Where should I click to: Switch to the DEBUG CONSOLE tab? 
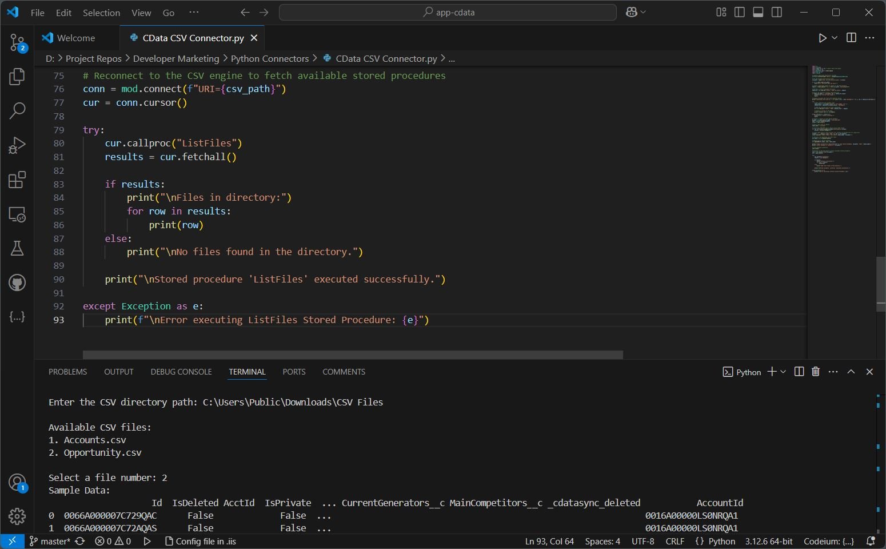pyautogui.click(x=181, y=372)
